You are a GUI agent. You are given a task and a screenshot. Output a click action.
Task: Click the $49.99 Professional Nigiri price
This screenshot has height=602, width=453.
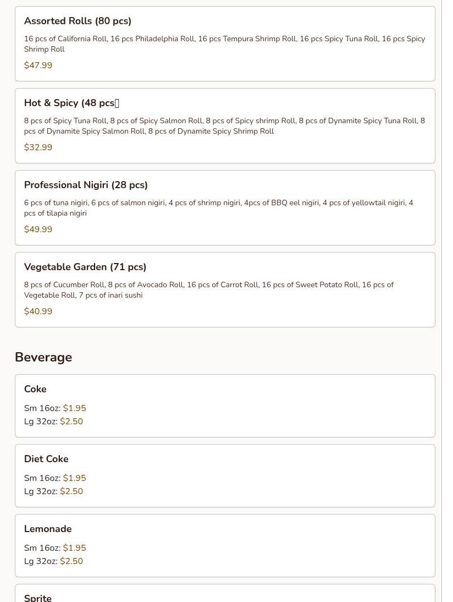click(x=38, y=229)
